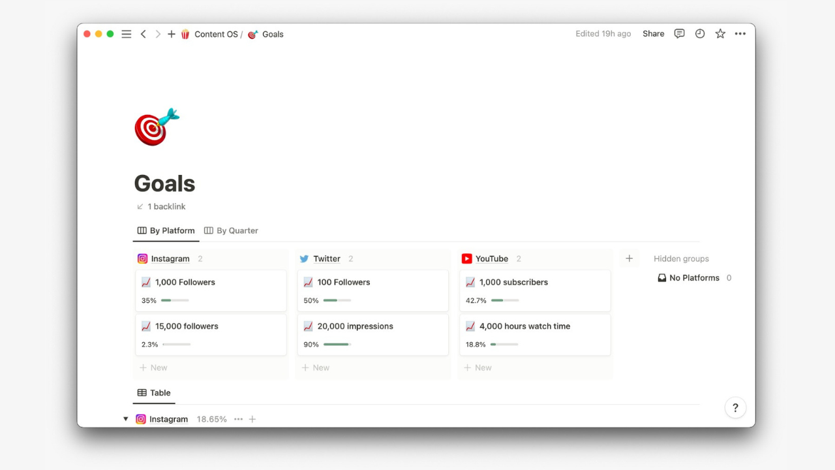835x470 pixels.
Task: Click chart icon on 1,000 subscribers card
Action: 470,282
